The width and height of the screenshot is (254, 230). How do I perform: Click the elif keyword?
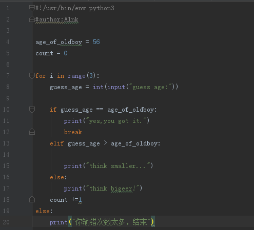click(57, 143)
